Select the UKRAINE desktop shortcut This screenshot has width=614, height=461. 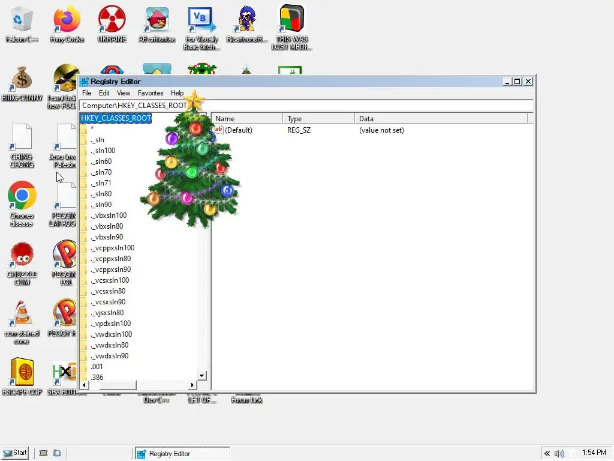point(112,23)
